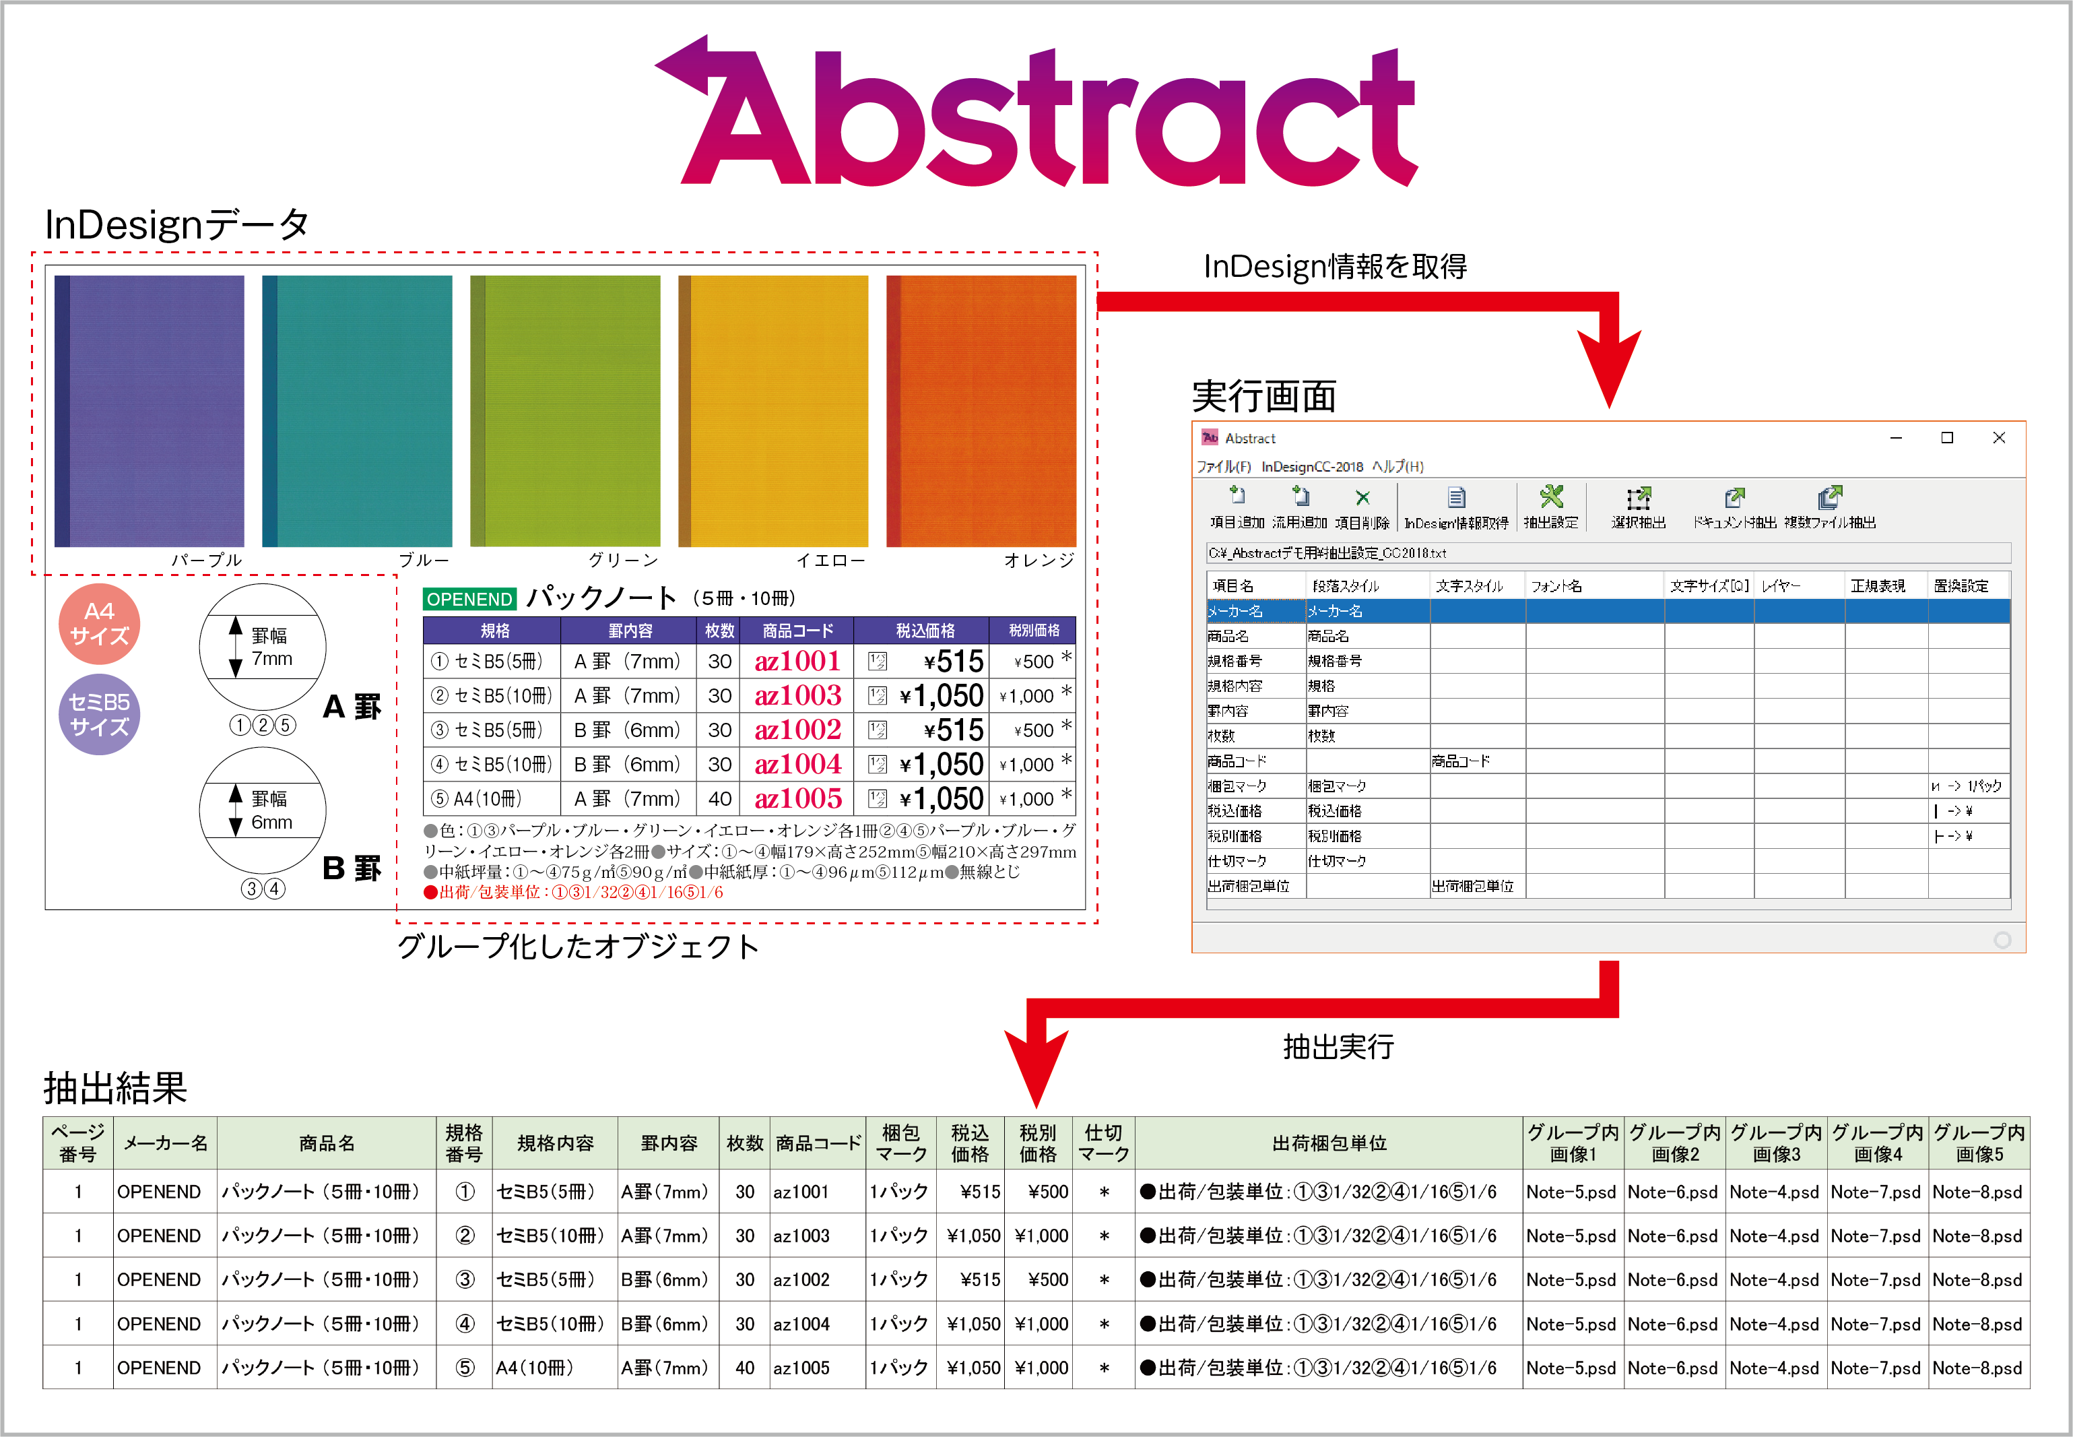Viewport: 2073px width, 1437px height.
Task: Click product code az1003 in spec table
Action: [797, 695]
